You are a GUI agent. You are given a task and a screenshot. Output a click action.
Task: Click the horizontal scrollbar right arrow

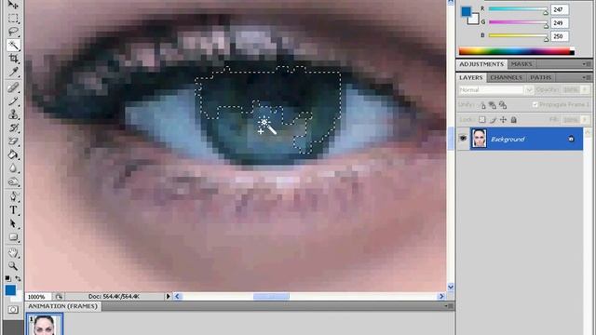(x=441, y=296)
